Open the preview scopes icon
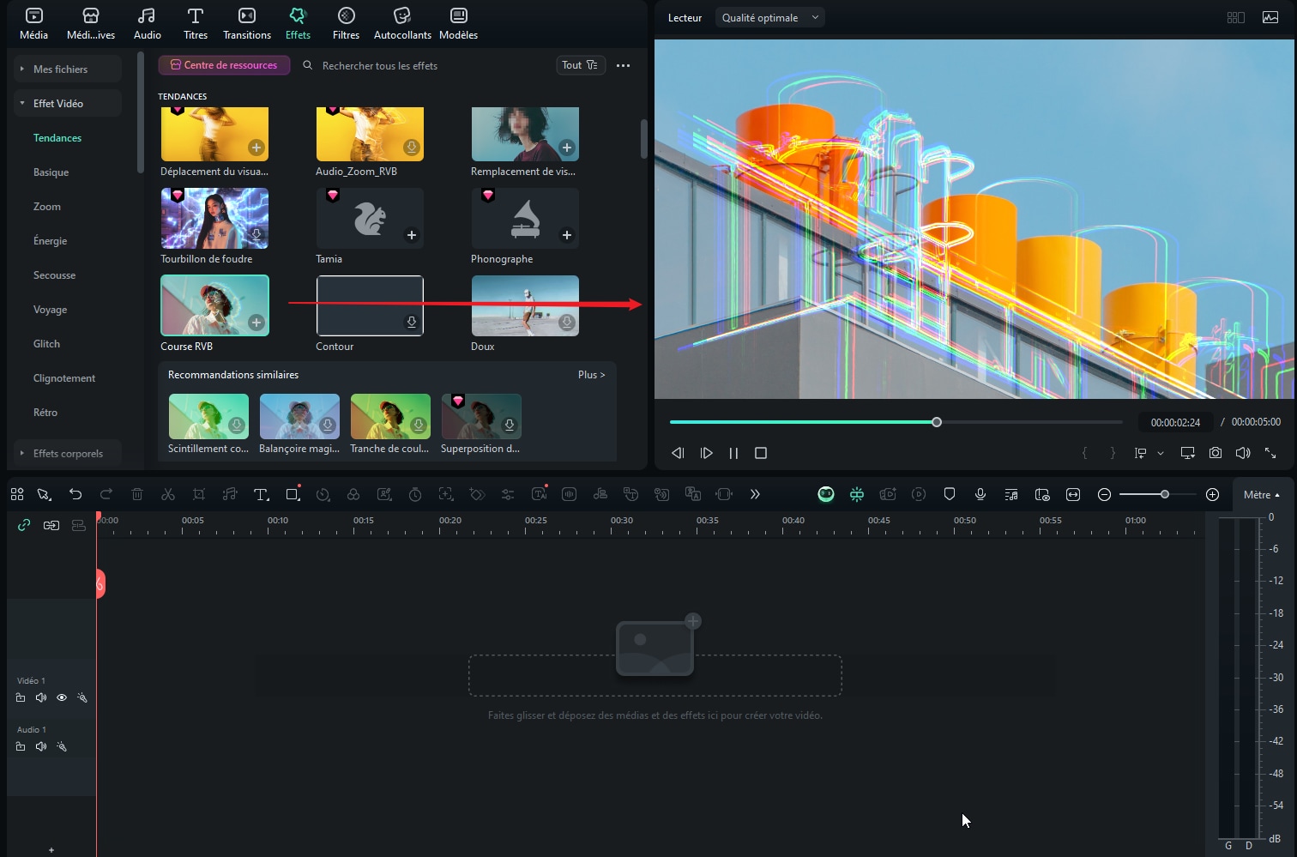Viewport: 1297px width, 857px height. [x=1270, y=17]
